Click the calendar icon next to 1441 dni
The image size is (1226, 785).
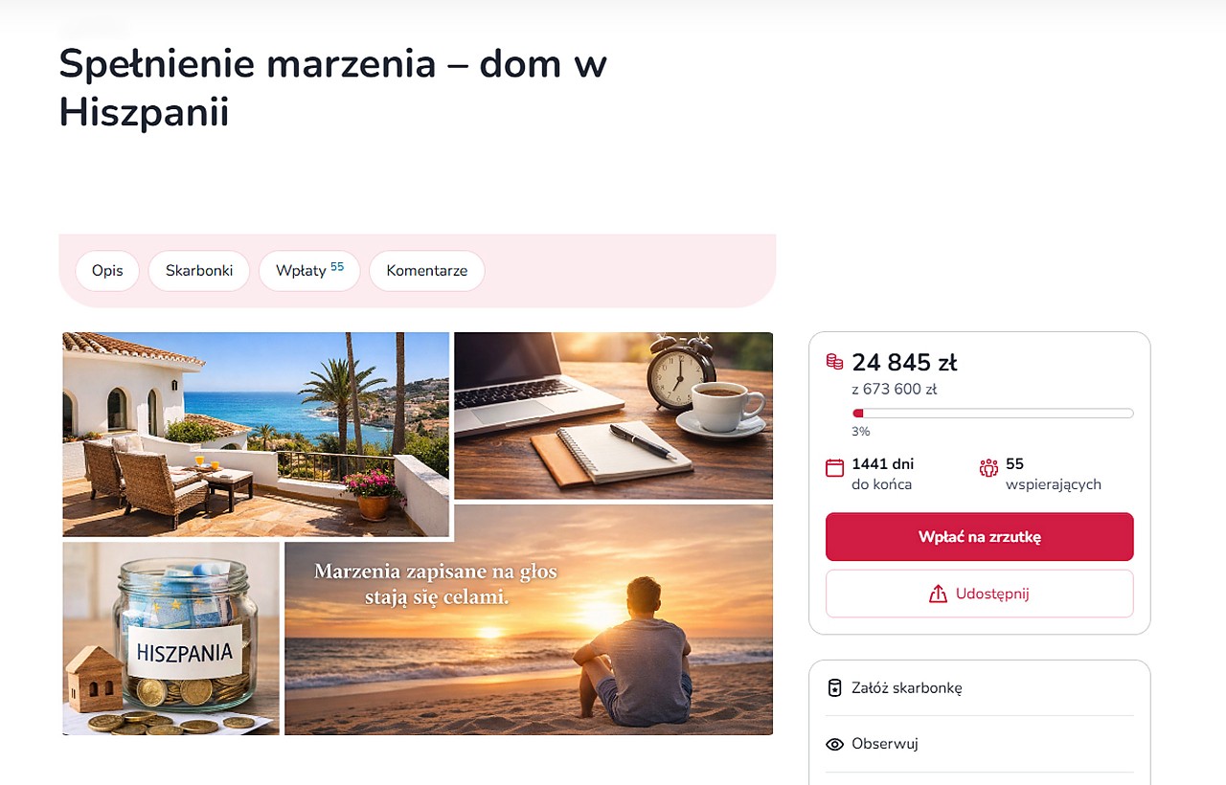pyautogui.click(x=834, y=468)
